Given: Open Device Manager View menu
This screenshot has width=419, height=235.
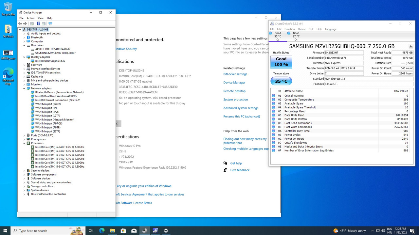Looking at the screenshot, I should [41, 18].
